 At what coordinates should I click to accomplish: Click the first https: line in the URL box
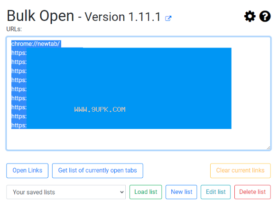19,53
